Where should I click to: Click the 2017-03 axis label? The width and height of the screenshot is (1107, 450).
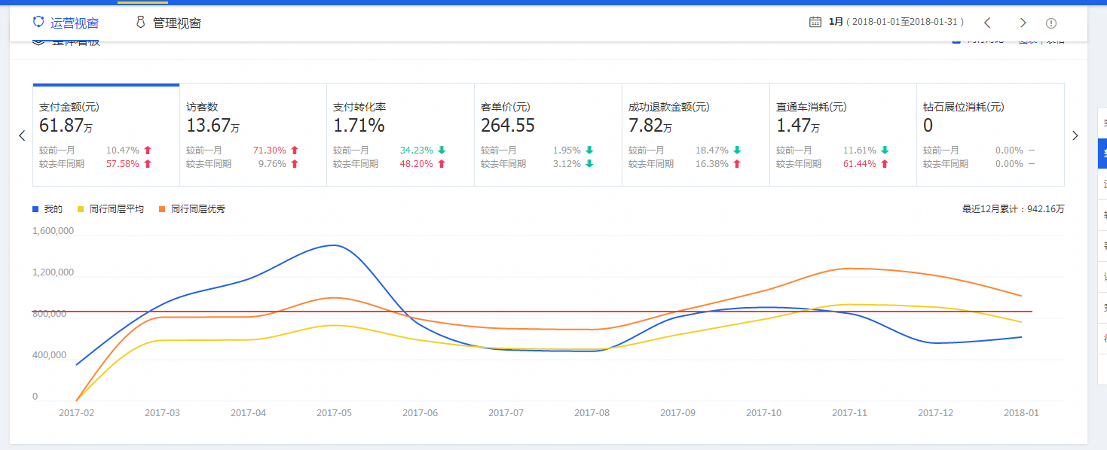click(x=162, y=412)
